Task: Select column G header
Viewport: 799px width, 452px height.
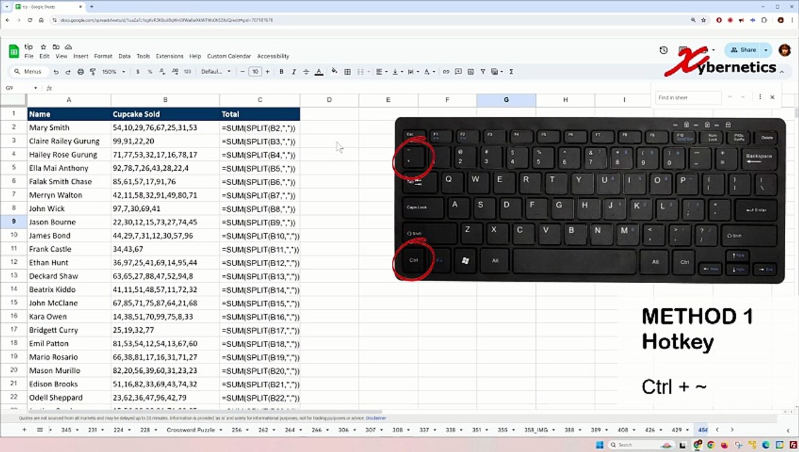Action: [506, 100]
